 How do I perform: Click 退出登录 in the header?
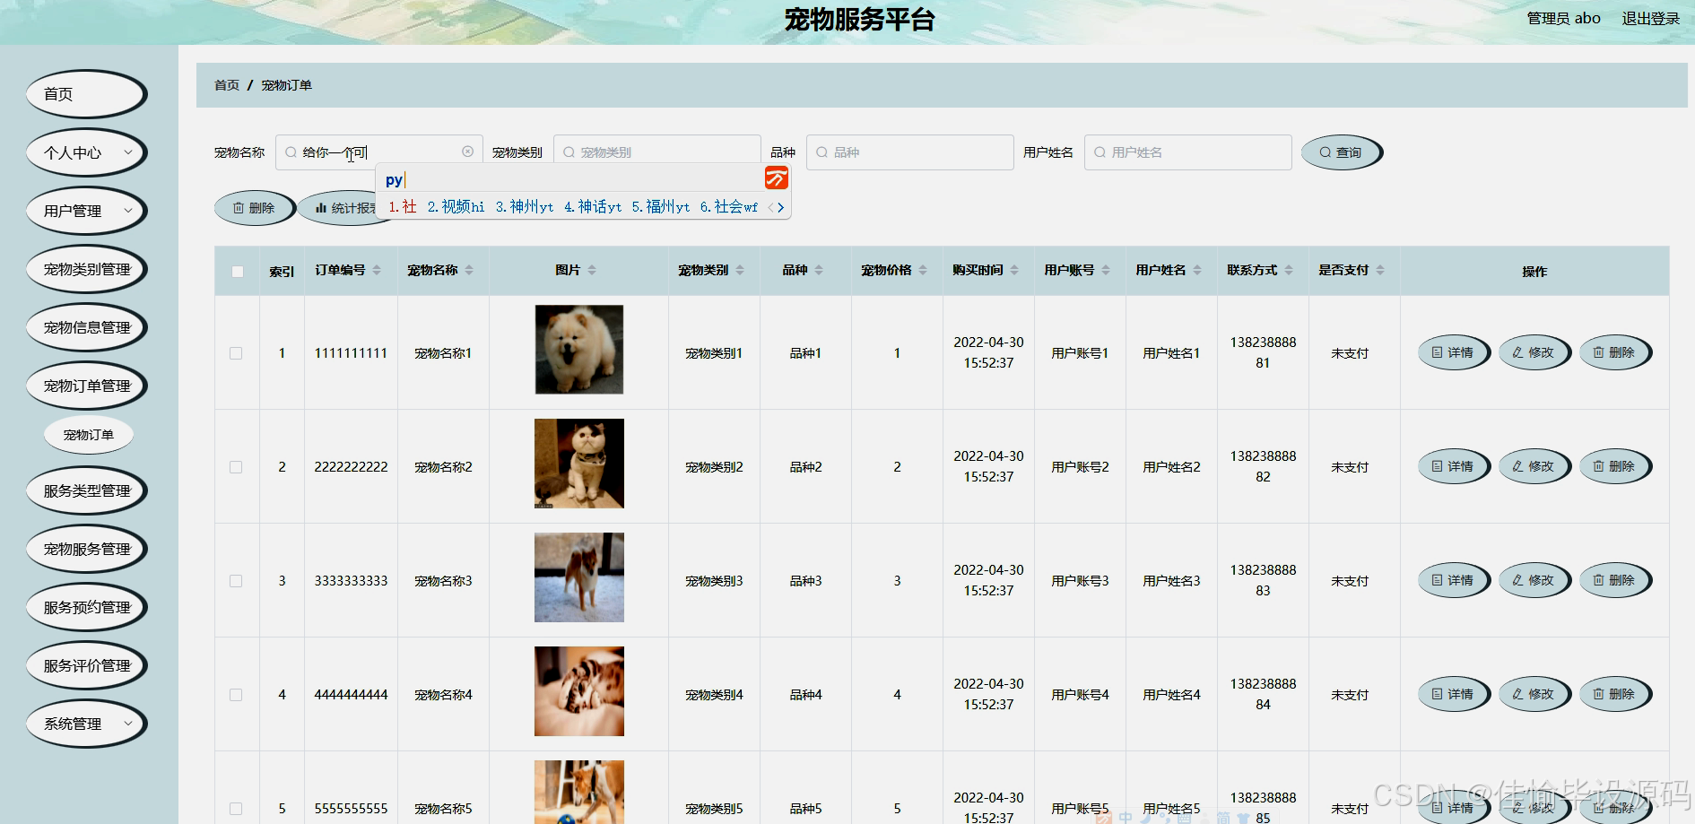pyautogui.click(x=1650, y=18)
